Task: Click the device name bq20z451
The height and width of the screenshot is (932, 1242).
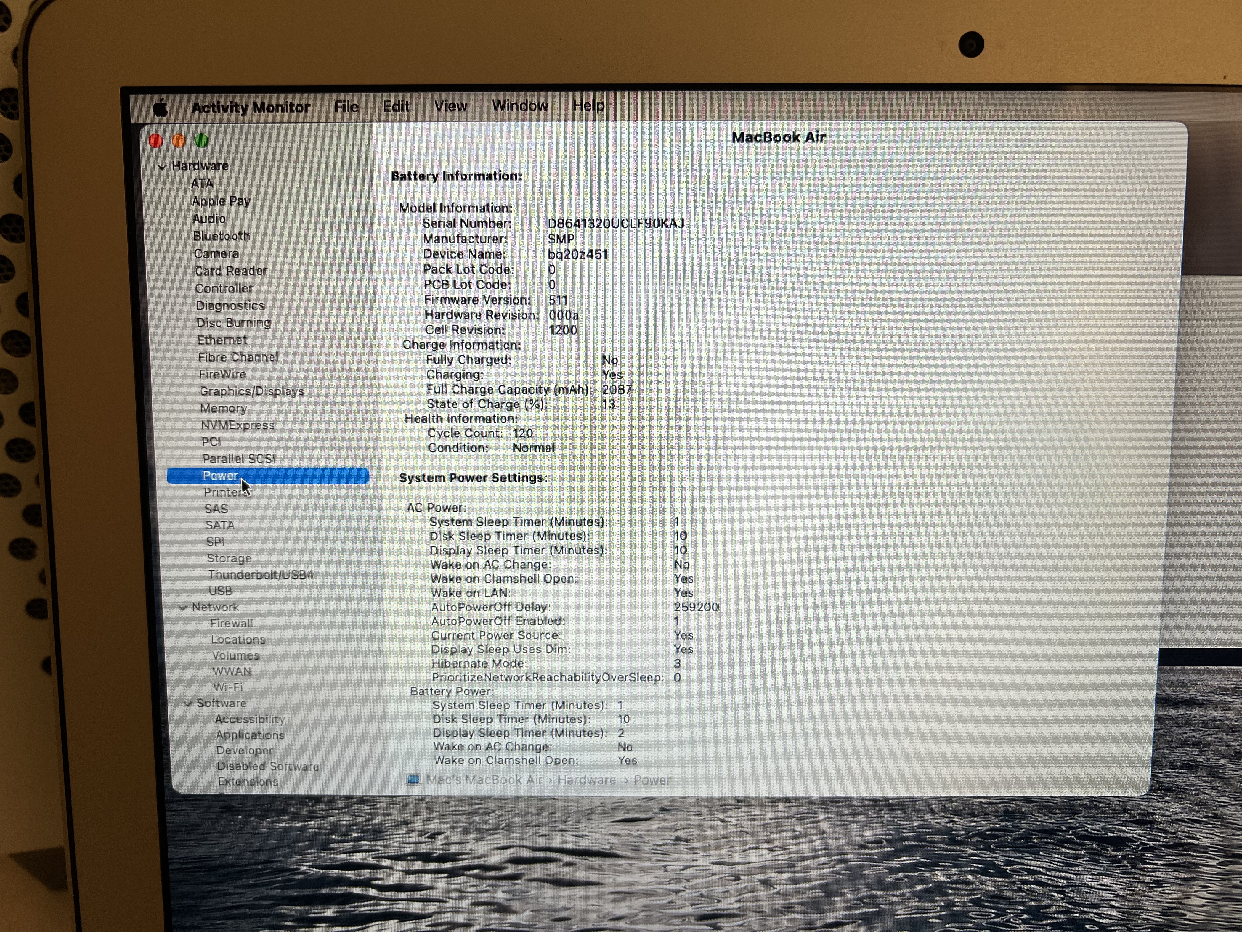Action: point(577,255)
